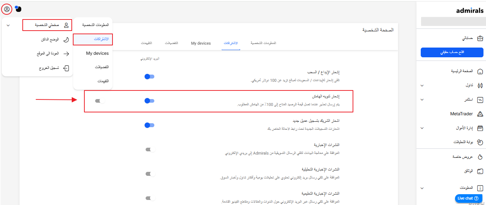Click the إشعار تنويه الهامش title
Screen dimensions: 486x205
(x=326, y=97)
